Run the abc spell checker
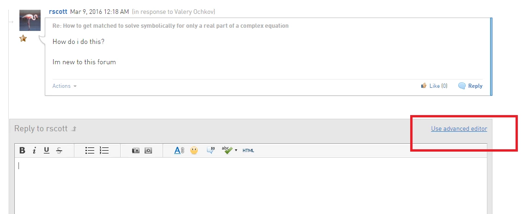 [227, 150]
